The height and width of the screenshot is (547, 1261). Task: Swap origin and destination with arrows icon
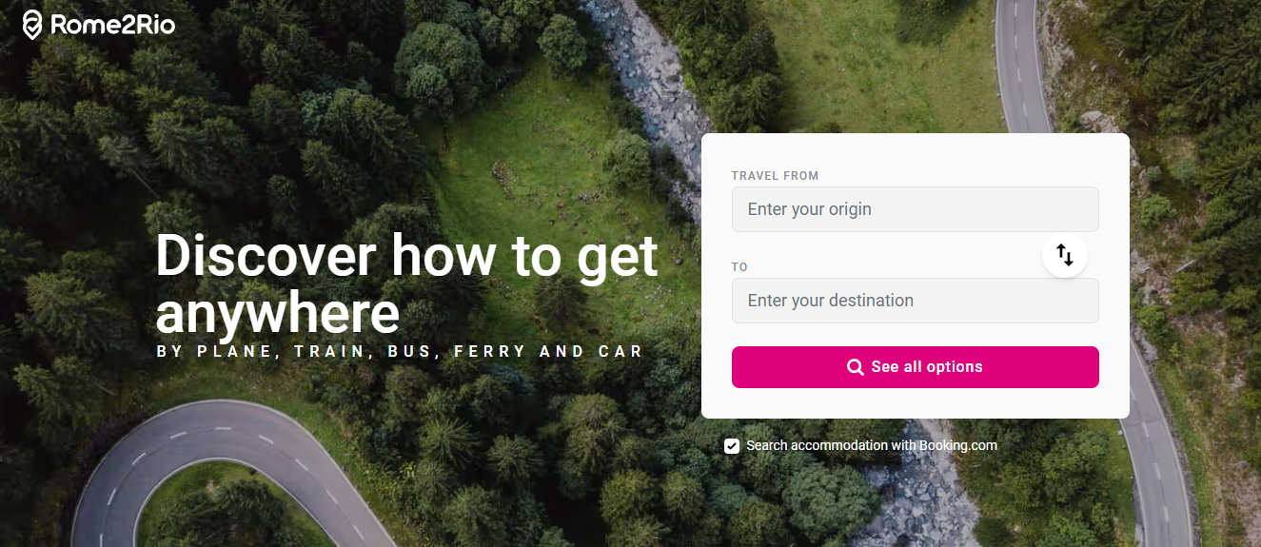click(x=1065, y=255)
